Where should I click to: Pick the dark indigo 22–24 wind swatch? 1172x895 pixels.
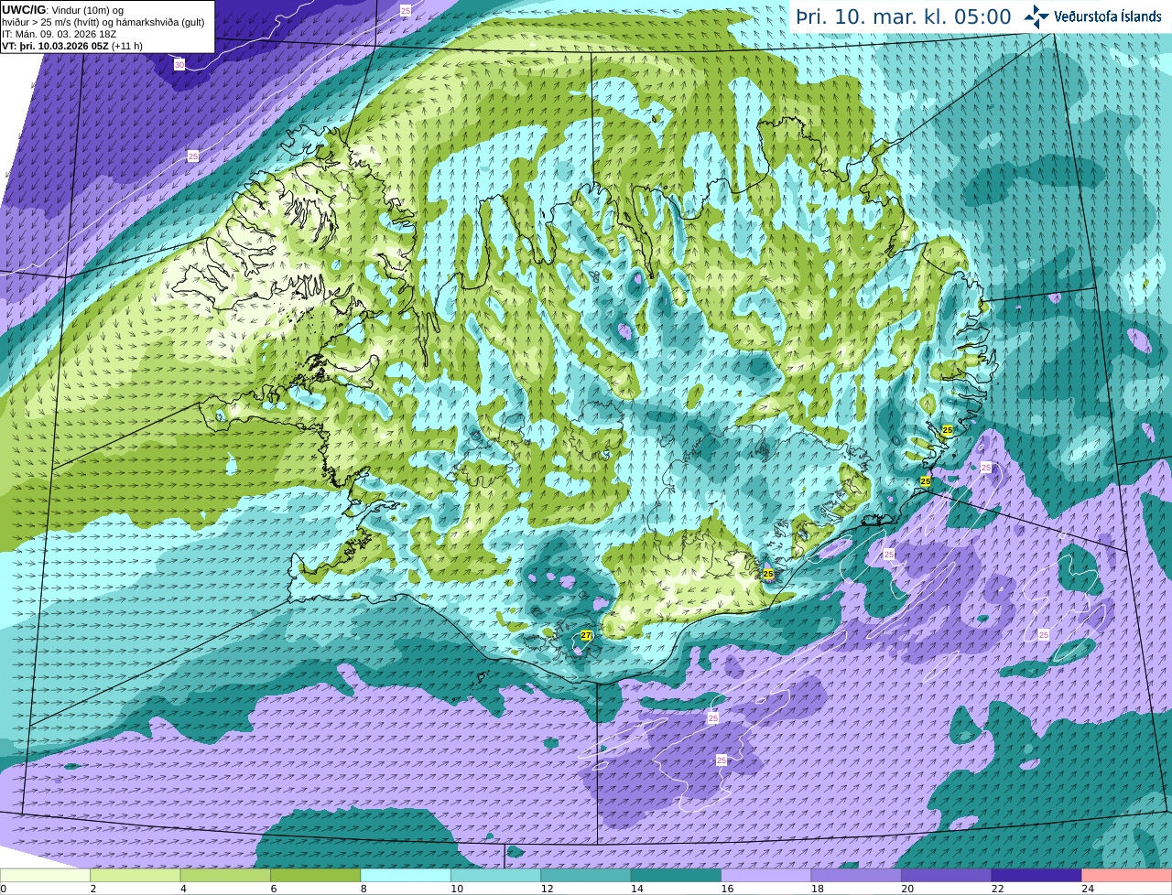coord(1037,876)
